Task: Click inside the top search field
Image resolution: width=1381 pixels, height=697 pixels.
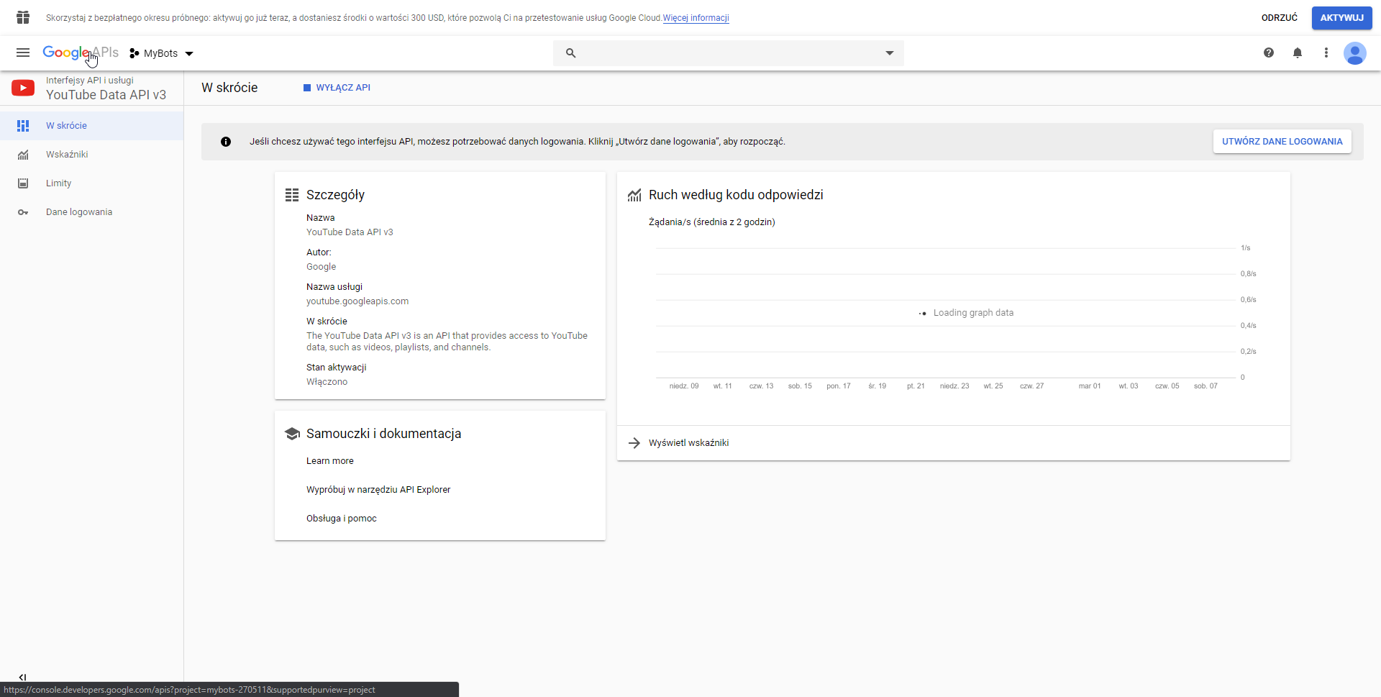Action: [726, 53]
